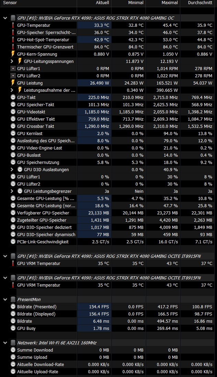
Task: Click the fan icon of GPU Lüfter1 RPM row
Action: tap(13, 68)
